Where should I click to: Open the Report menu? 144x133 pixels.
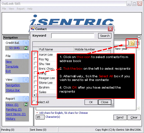tap(21, 9)
